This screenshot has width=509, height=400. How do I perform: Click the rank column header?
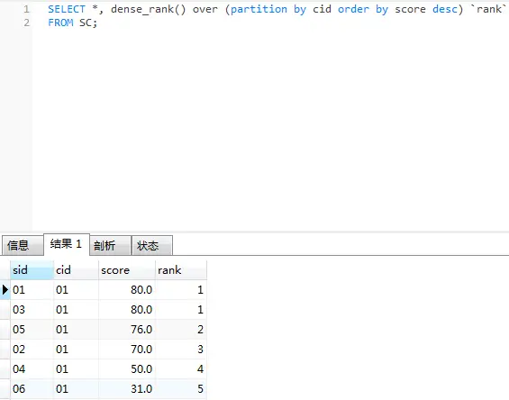181,270
